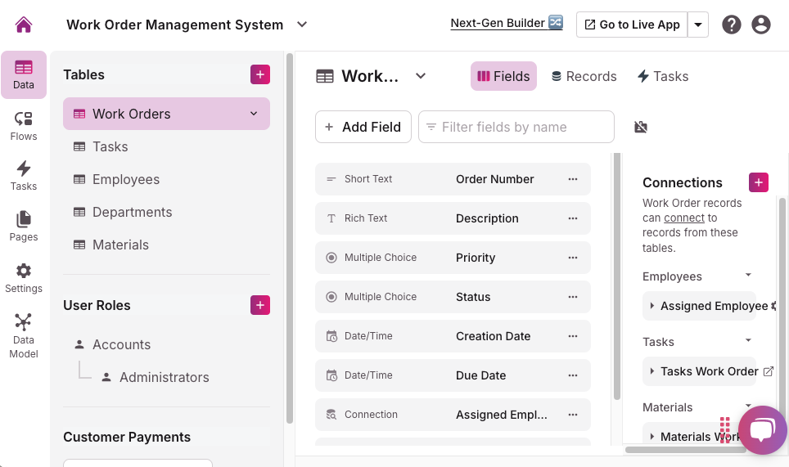
Task: Switch to the Records tab
Action: pos(584,76)
